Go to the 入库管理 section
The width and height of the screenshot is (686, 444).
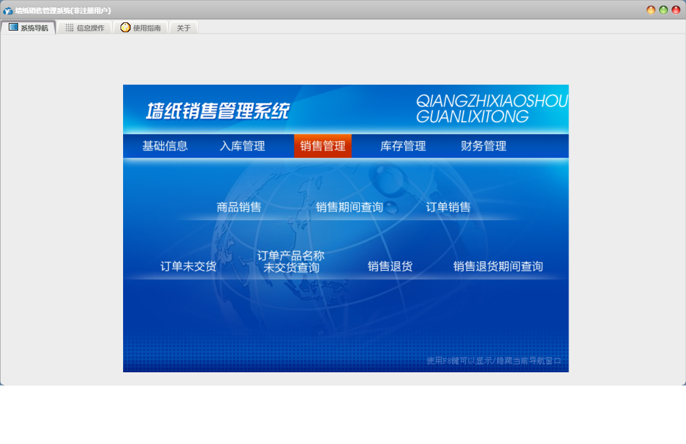[242, 146]
